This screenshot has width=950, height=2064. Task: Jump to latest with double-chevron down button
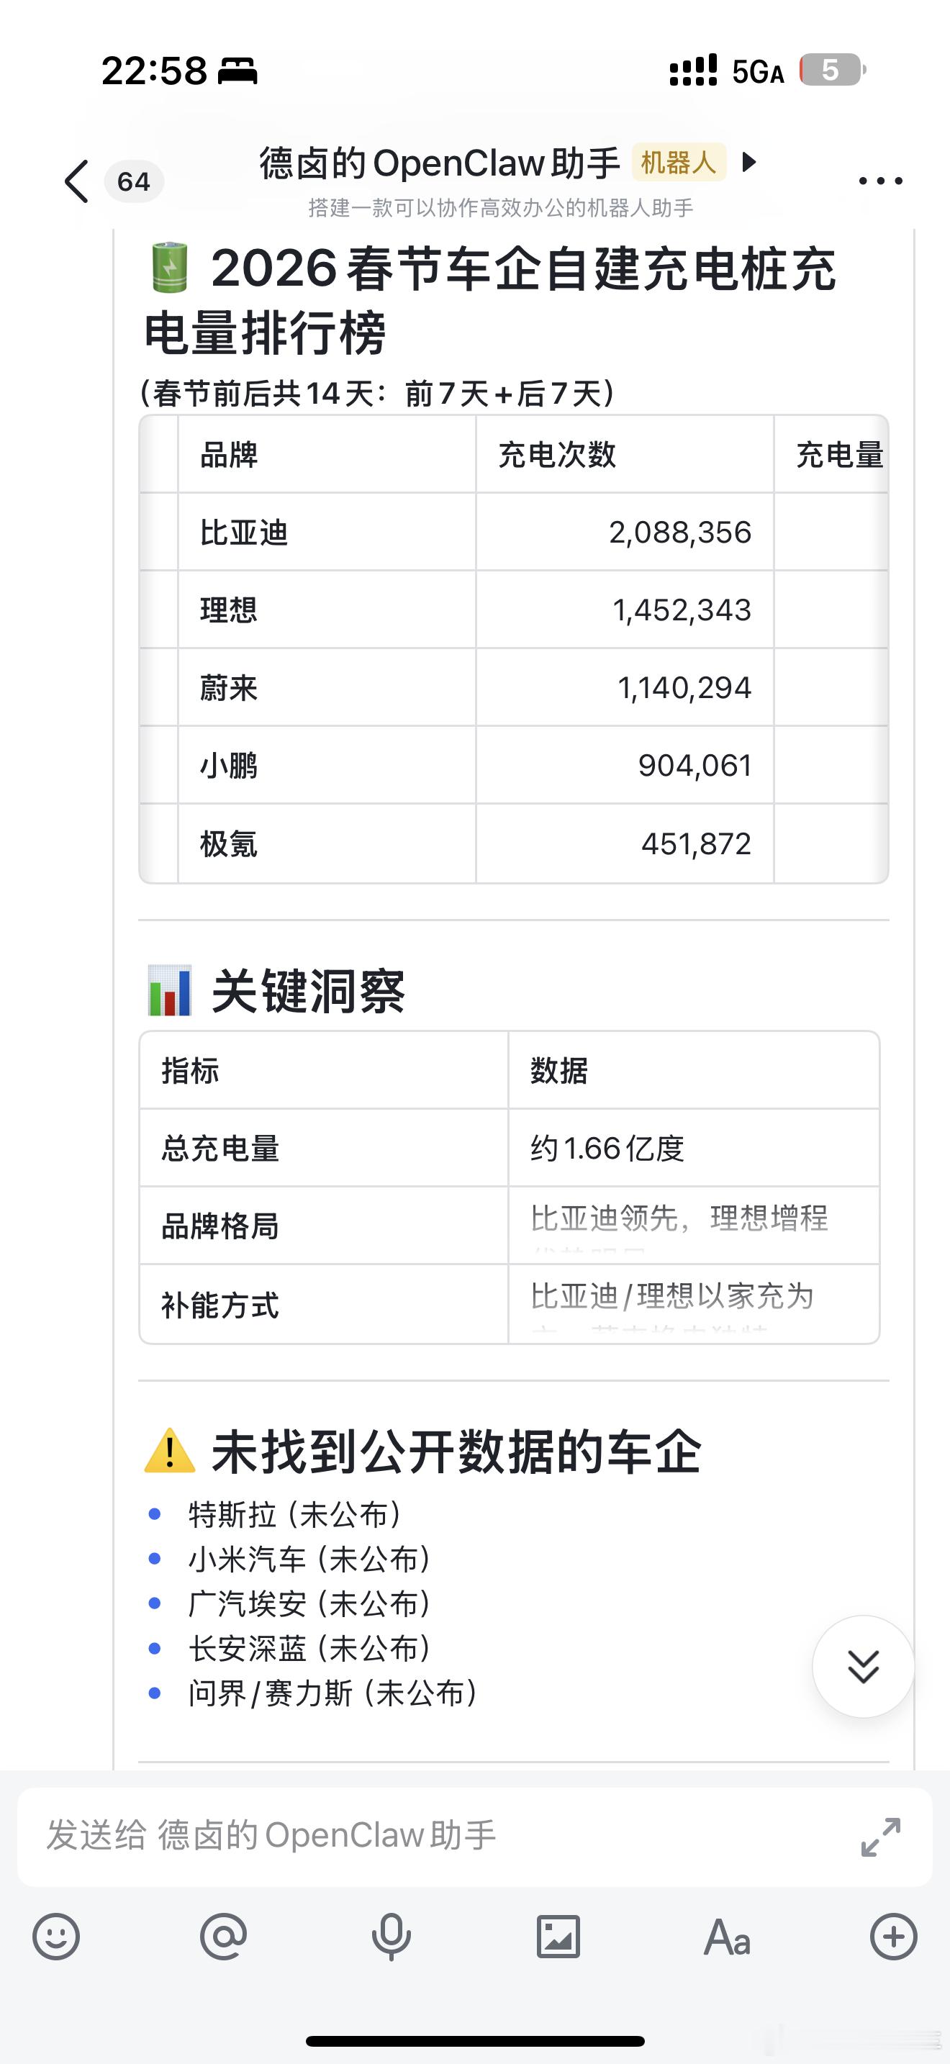(863, 1667)
